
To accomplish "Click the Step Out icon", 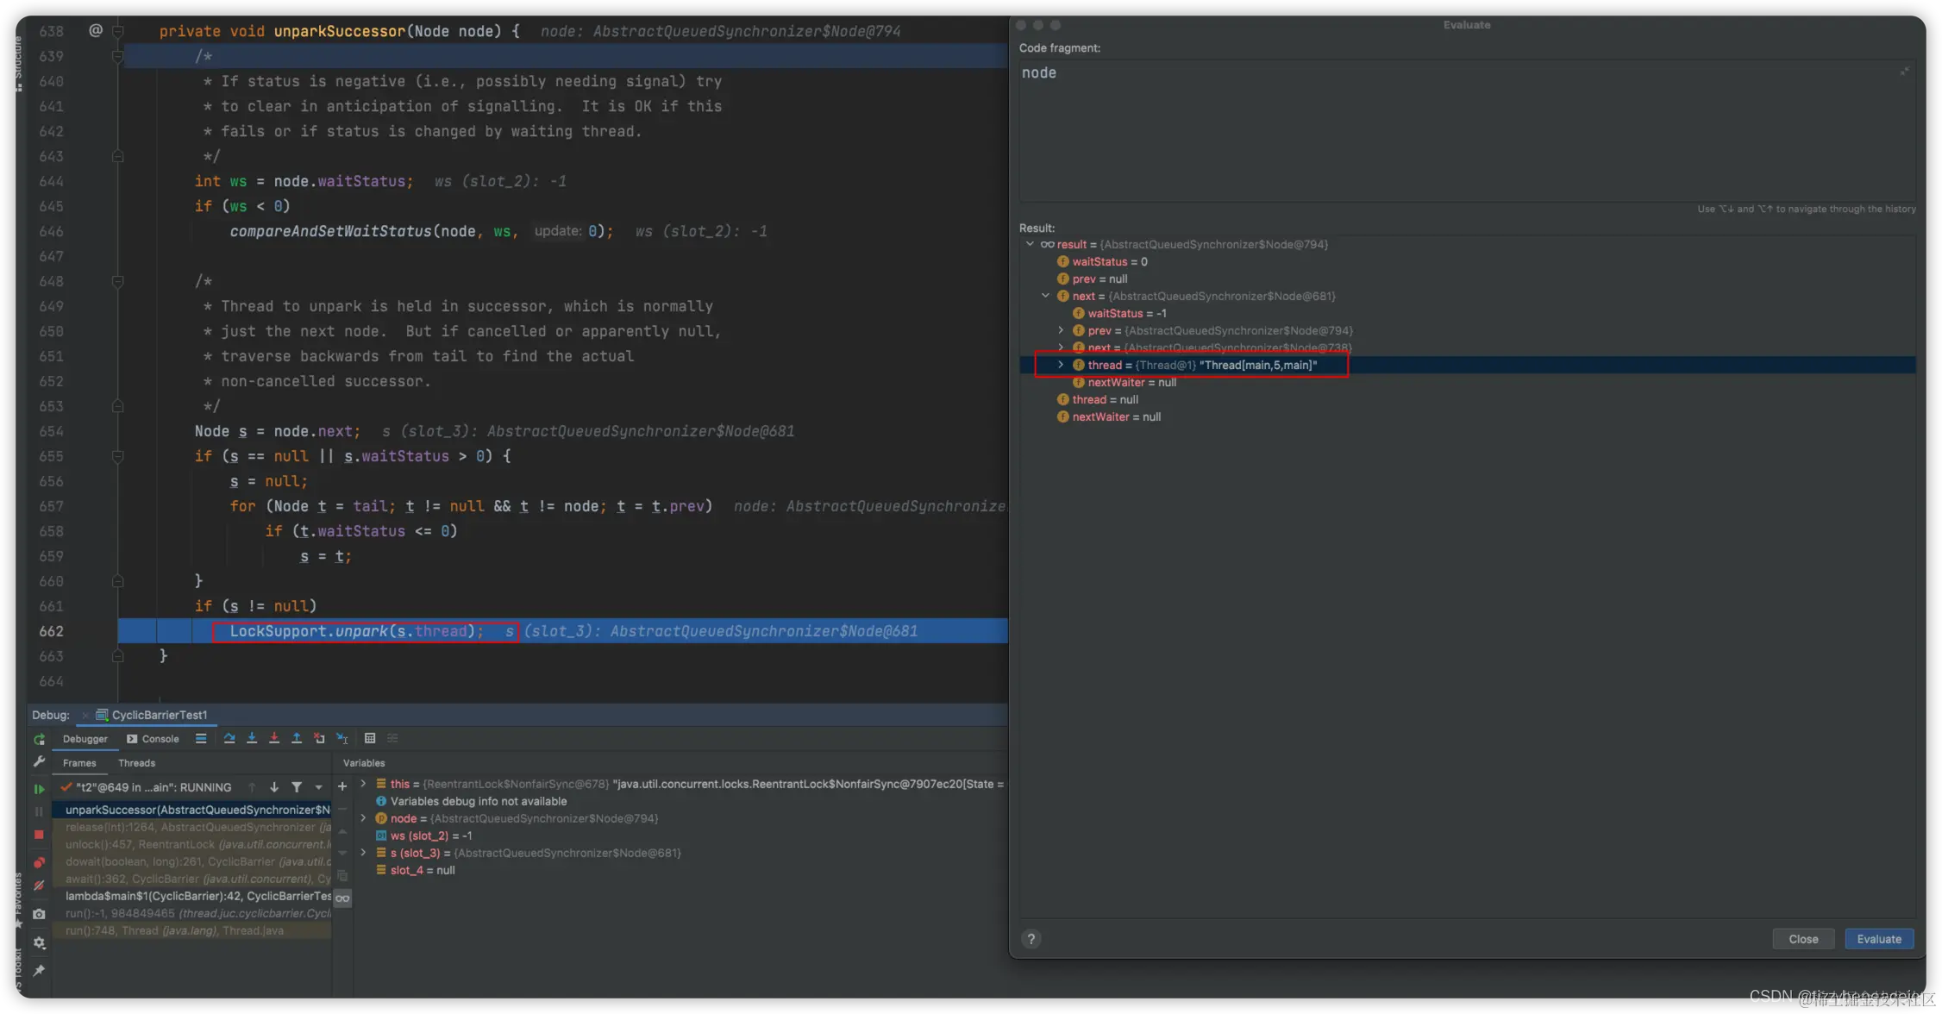I will click(297, 738).
